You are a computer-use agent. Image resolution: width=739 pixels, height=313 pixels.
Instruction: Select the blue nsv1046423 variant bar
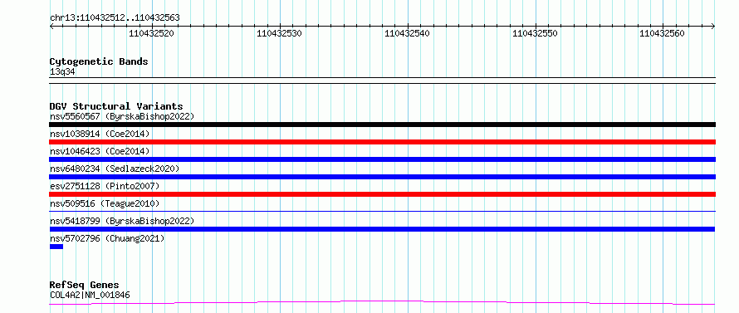tap(382, 159)
